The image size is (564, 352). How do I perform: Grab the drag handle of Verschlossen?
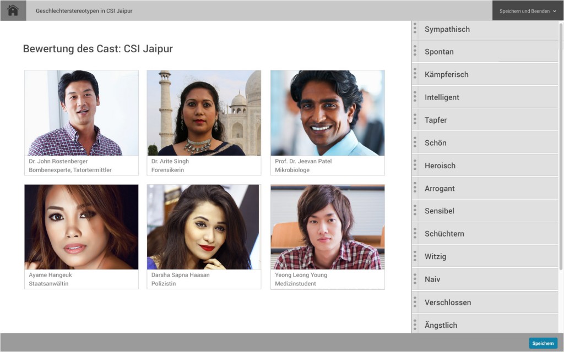point(415,302)
